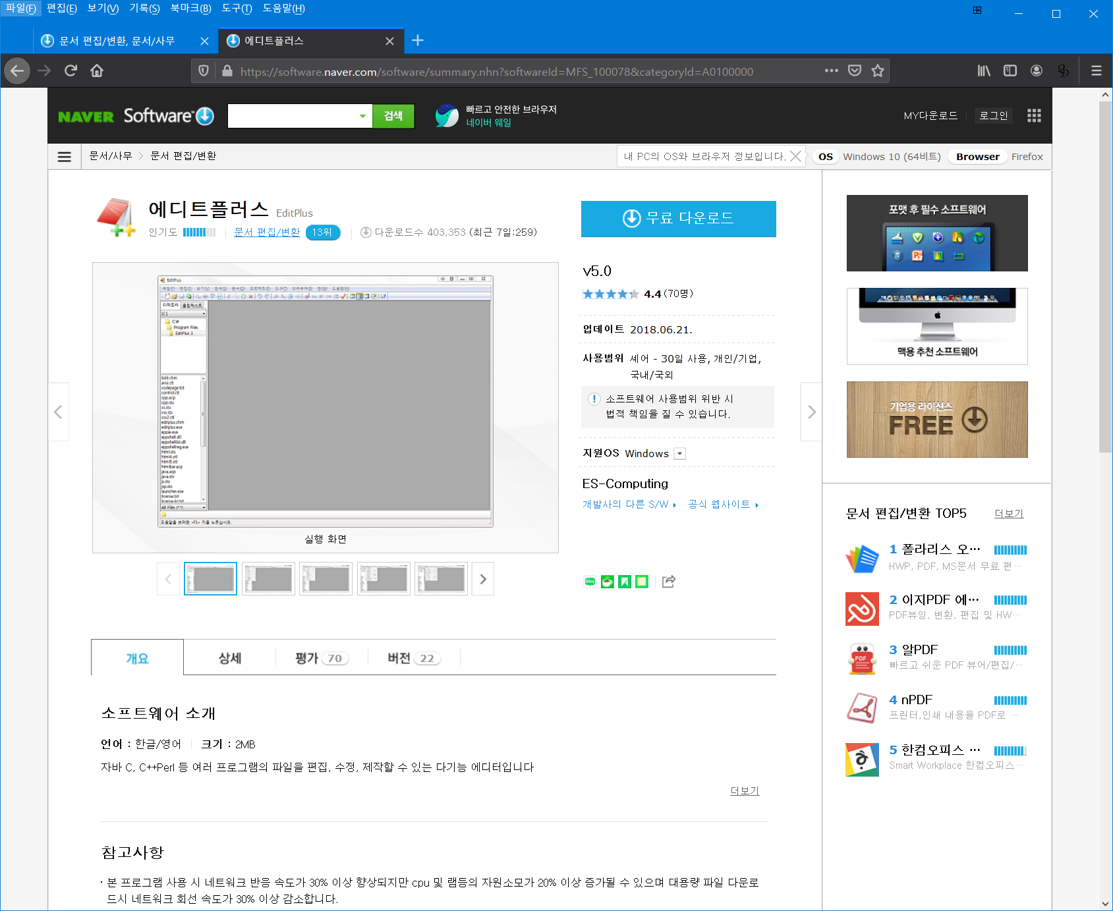Open Firefox hamburger menu
The width and height of the screenshot is (1113, 911).
pos(1097,70)
